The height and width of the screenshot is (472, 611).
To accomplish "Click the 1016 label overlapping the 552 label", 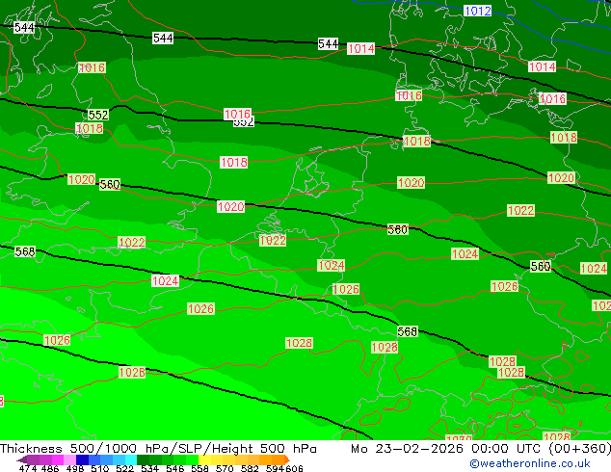I will (237, 114).
